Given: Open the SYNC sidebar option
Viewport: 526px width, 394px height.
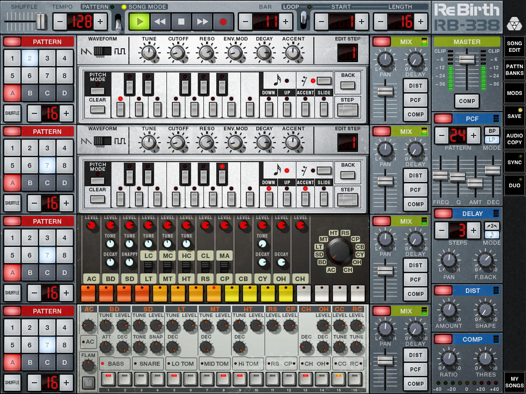Looking at the screenshot, I should (514, 162).
